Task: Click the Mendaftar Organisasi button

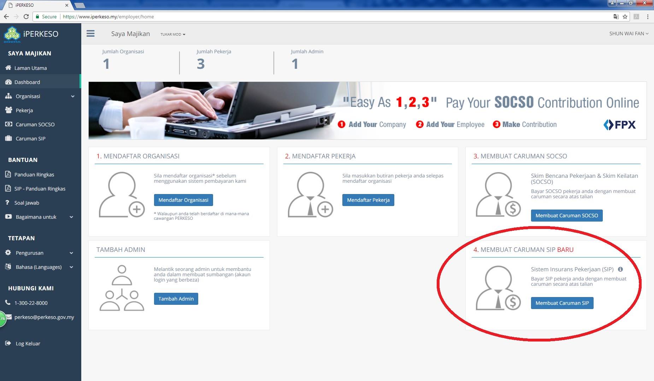Action: point(183,200)
